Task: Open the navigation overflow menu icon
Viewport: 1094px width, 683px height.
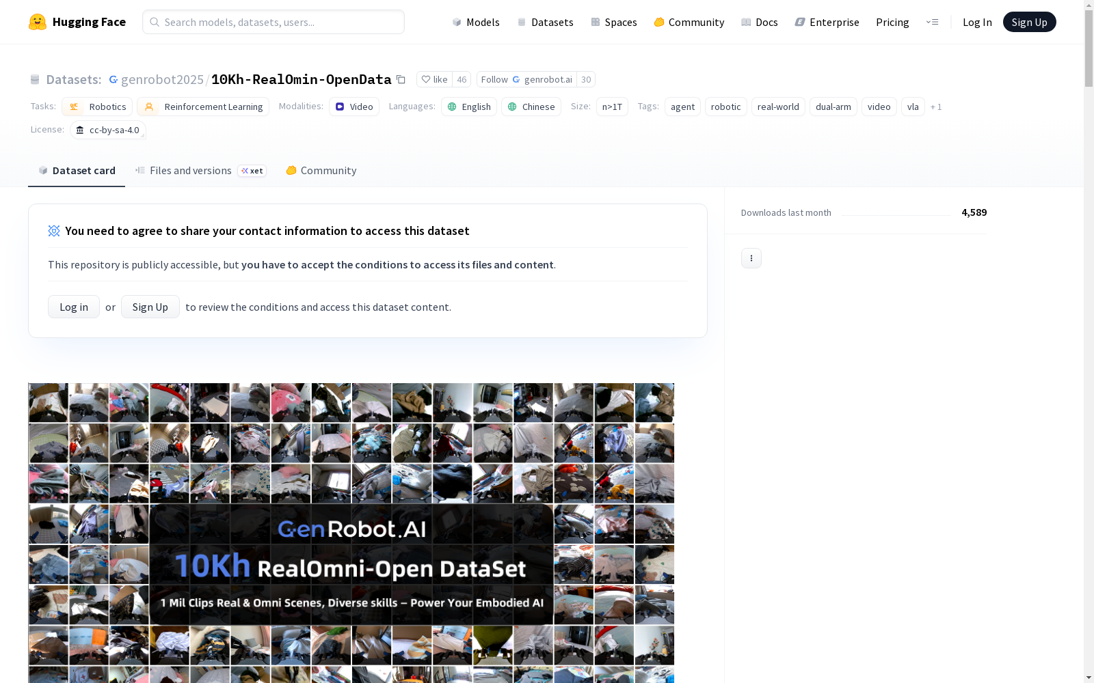Action: (932, 22)
